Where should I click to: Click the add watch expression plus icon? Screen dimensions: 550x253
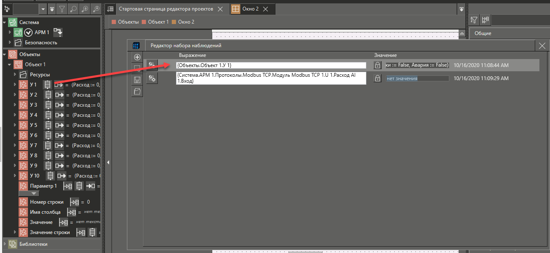click(137, 57)
